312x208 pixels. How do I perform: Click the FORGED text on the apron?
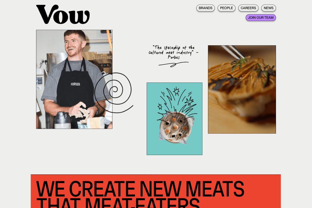75,84
